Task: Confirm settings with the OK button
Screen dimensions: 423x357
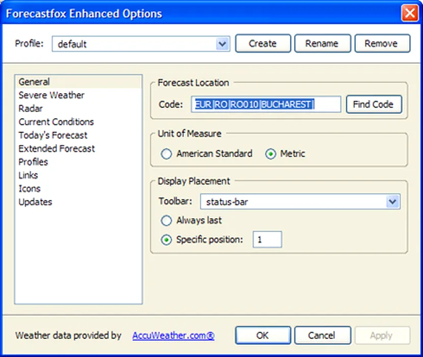Action: (x=263, y=335)
